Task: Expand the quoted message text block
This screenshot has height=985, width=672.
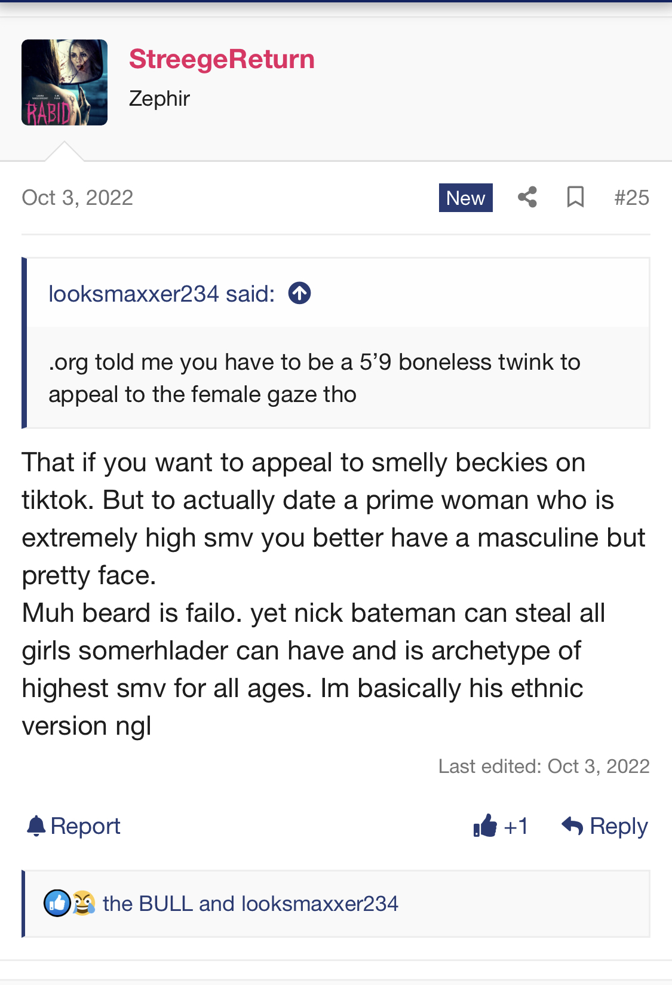Action: [314, 378]
